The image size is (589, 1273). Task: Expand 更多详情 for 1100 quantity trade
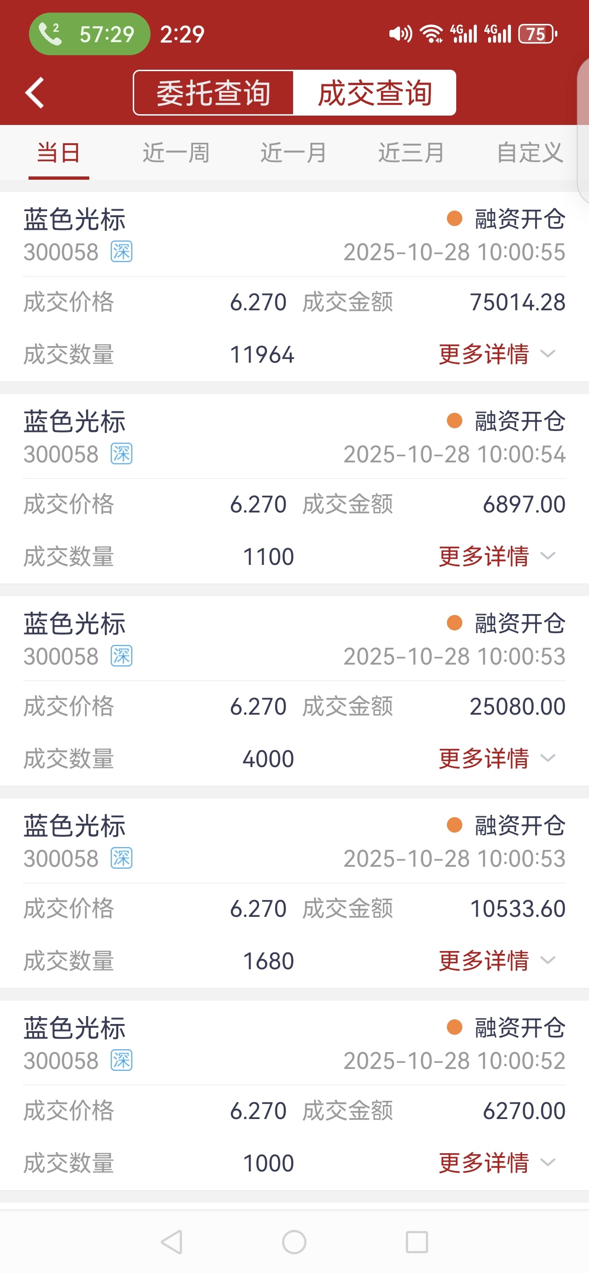click(x=498, y=556)
